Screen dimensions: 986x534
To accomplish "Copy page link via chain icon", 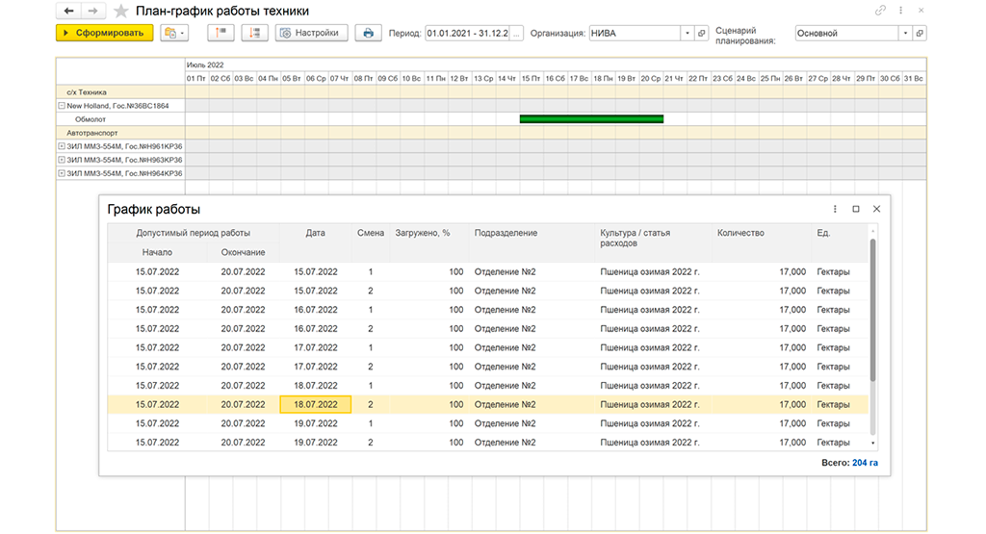I will 880,10.
